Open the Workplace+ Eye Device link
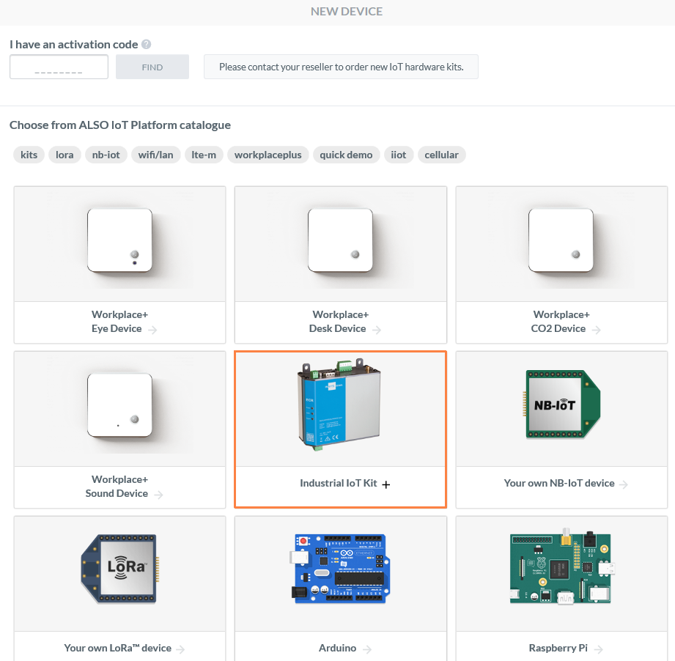 click(x=119, y=322)
